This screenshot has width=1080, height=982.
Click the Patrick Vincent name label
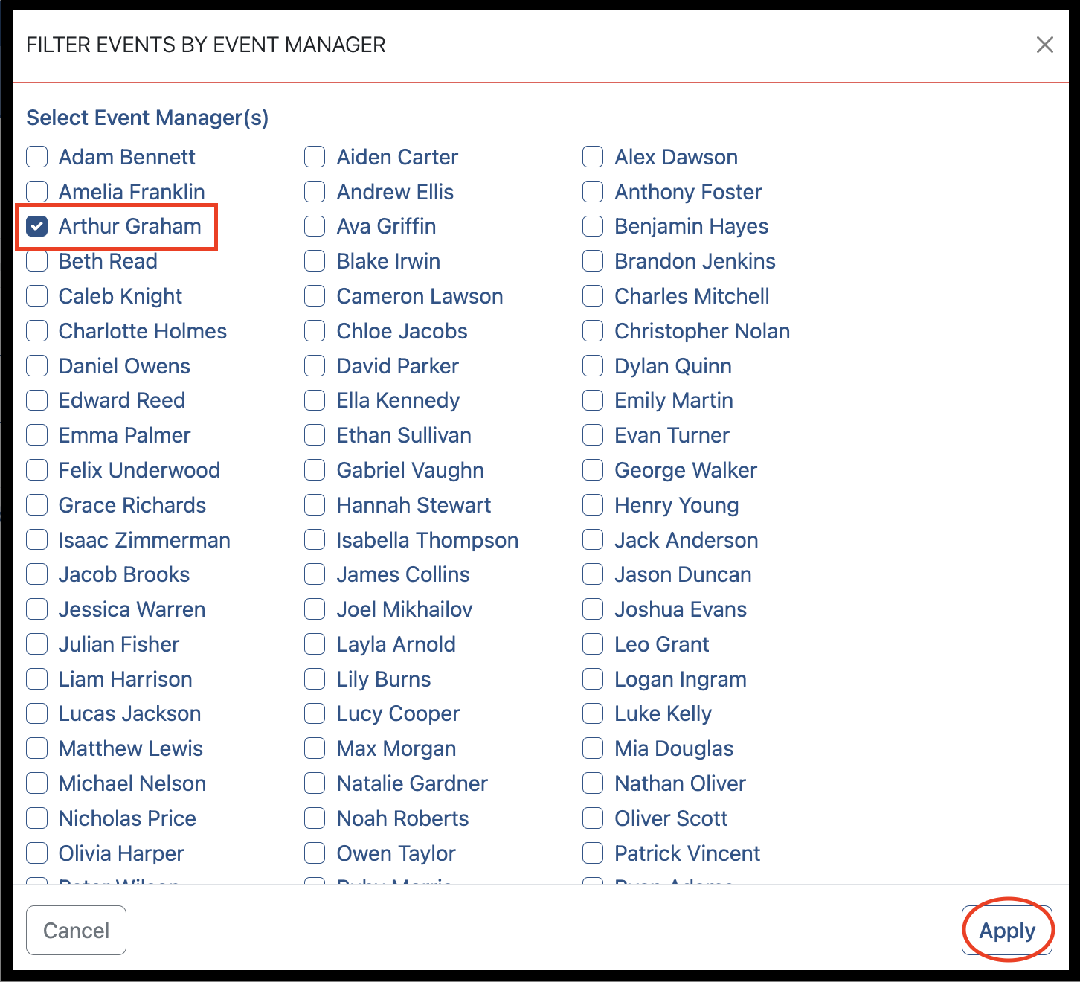pos(687,853)
